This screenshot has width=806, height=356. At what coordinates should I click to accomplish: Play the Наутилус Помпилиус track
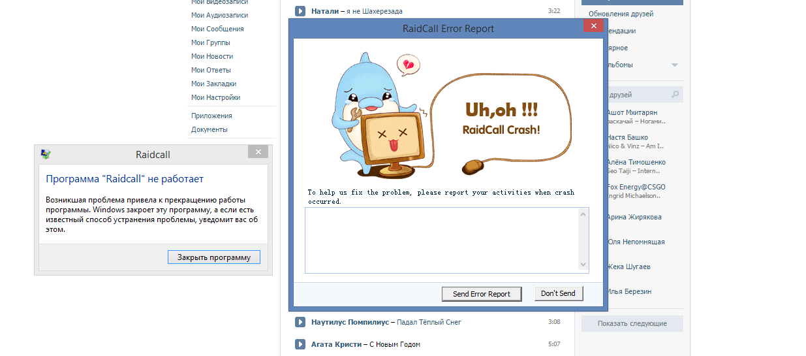300,322
